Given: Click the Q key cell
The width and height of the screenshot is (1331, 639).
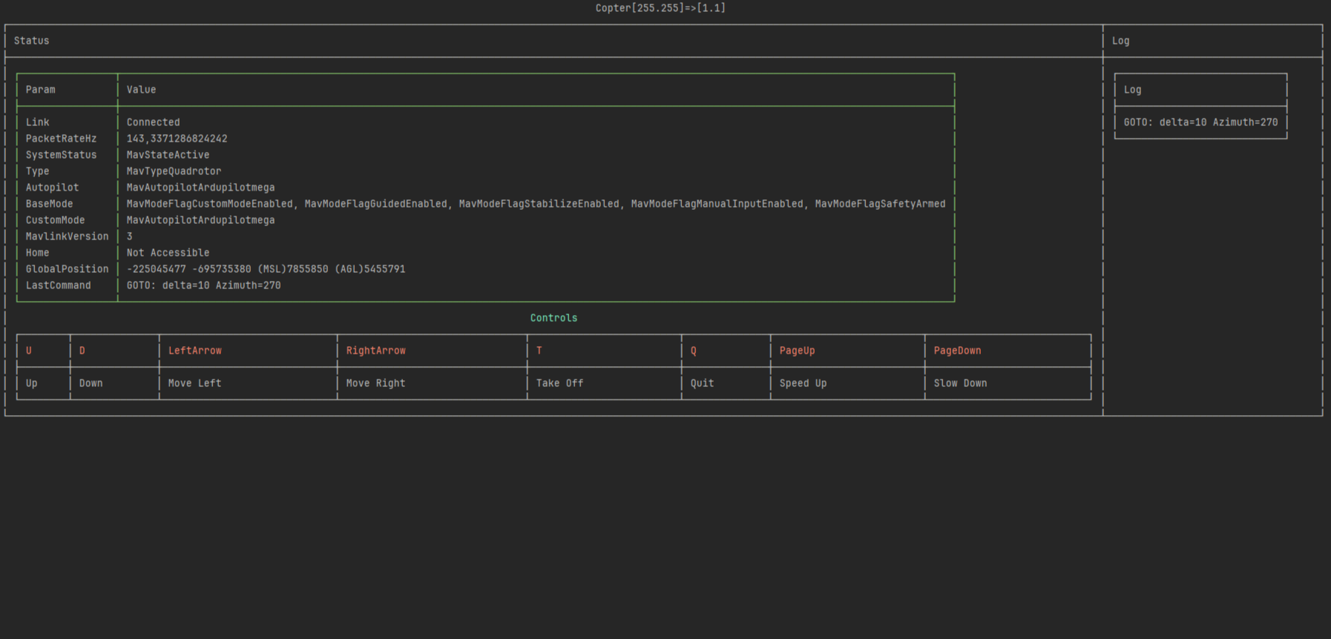Looking at the screenshot, I should pos(726,351).
